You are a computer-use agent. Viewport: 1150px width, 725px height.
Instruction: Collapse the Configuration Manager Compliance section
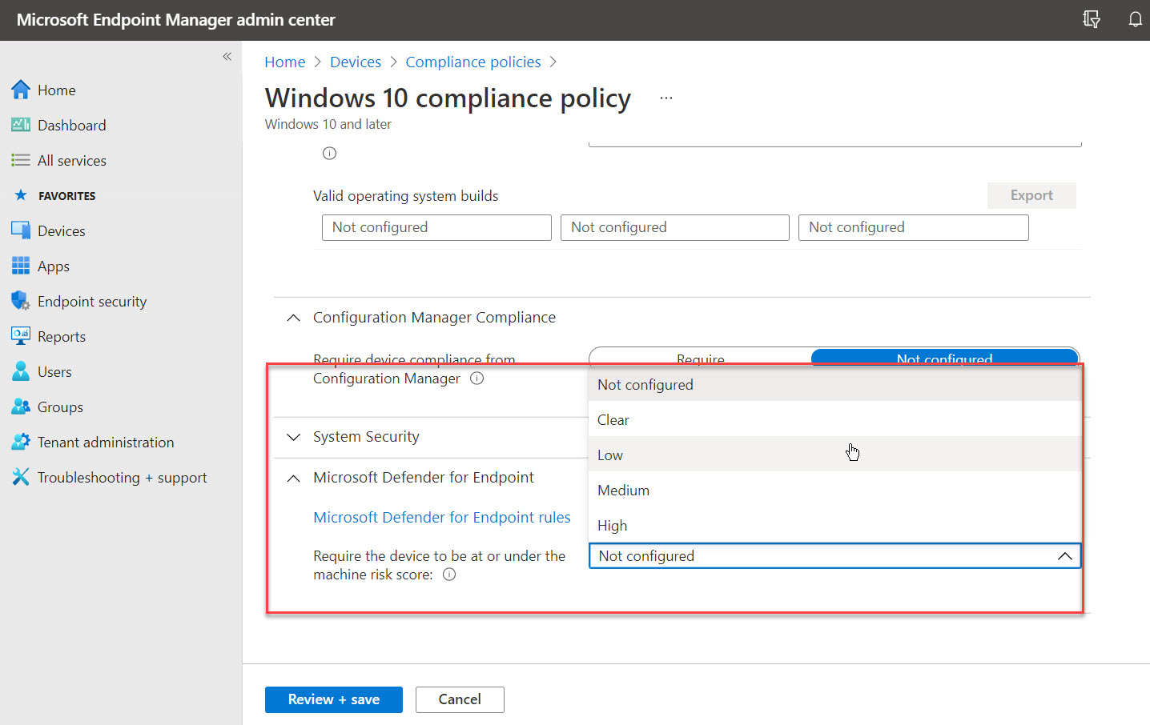point(294,318)
